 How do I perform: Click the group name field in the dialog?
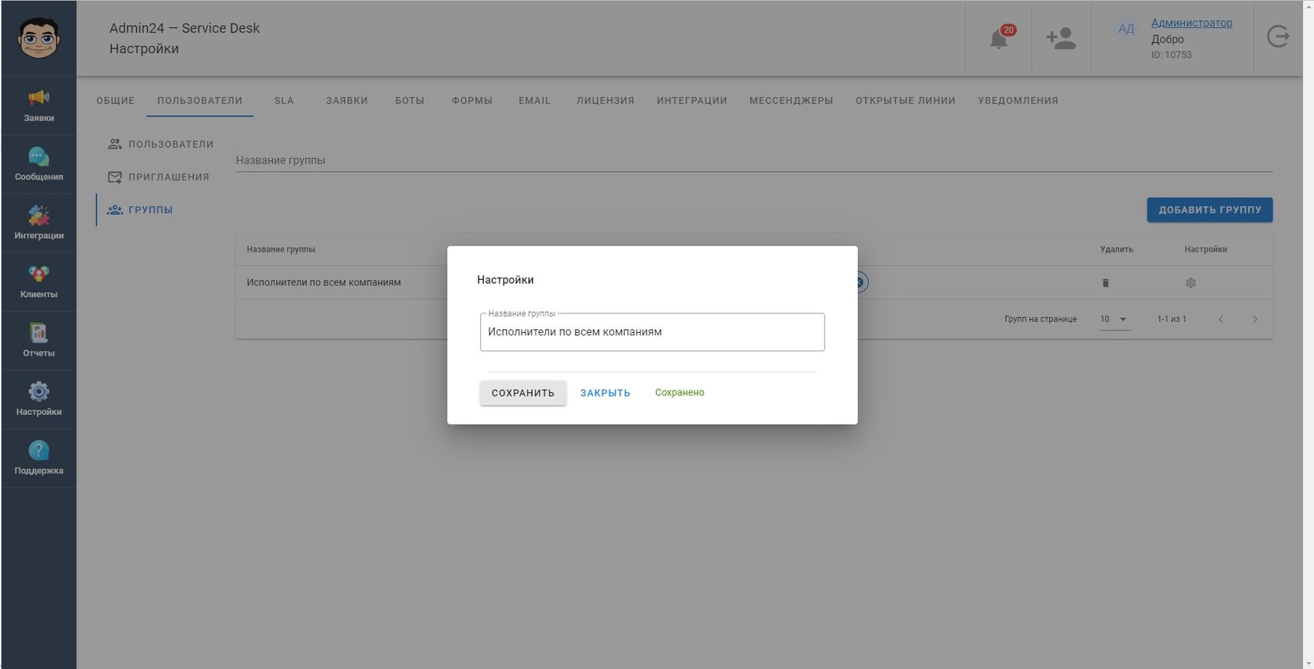pyautogui.click(x=652, y=332)
